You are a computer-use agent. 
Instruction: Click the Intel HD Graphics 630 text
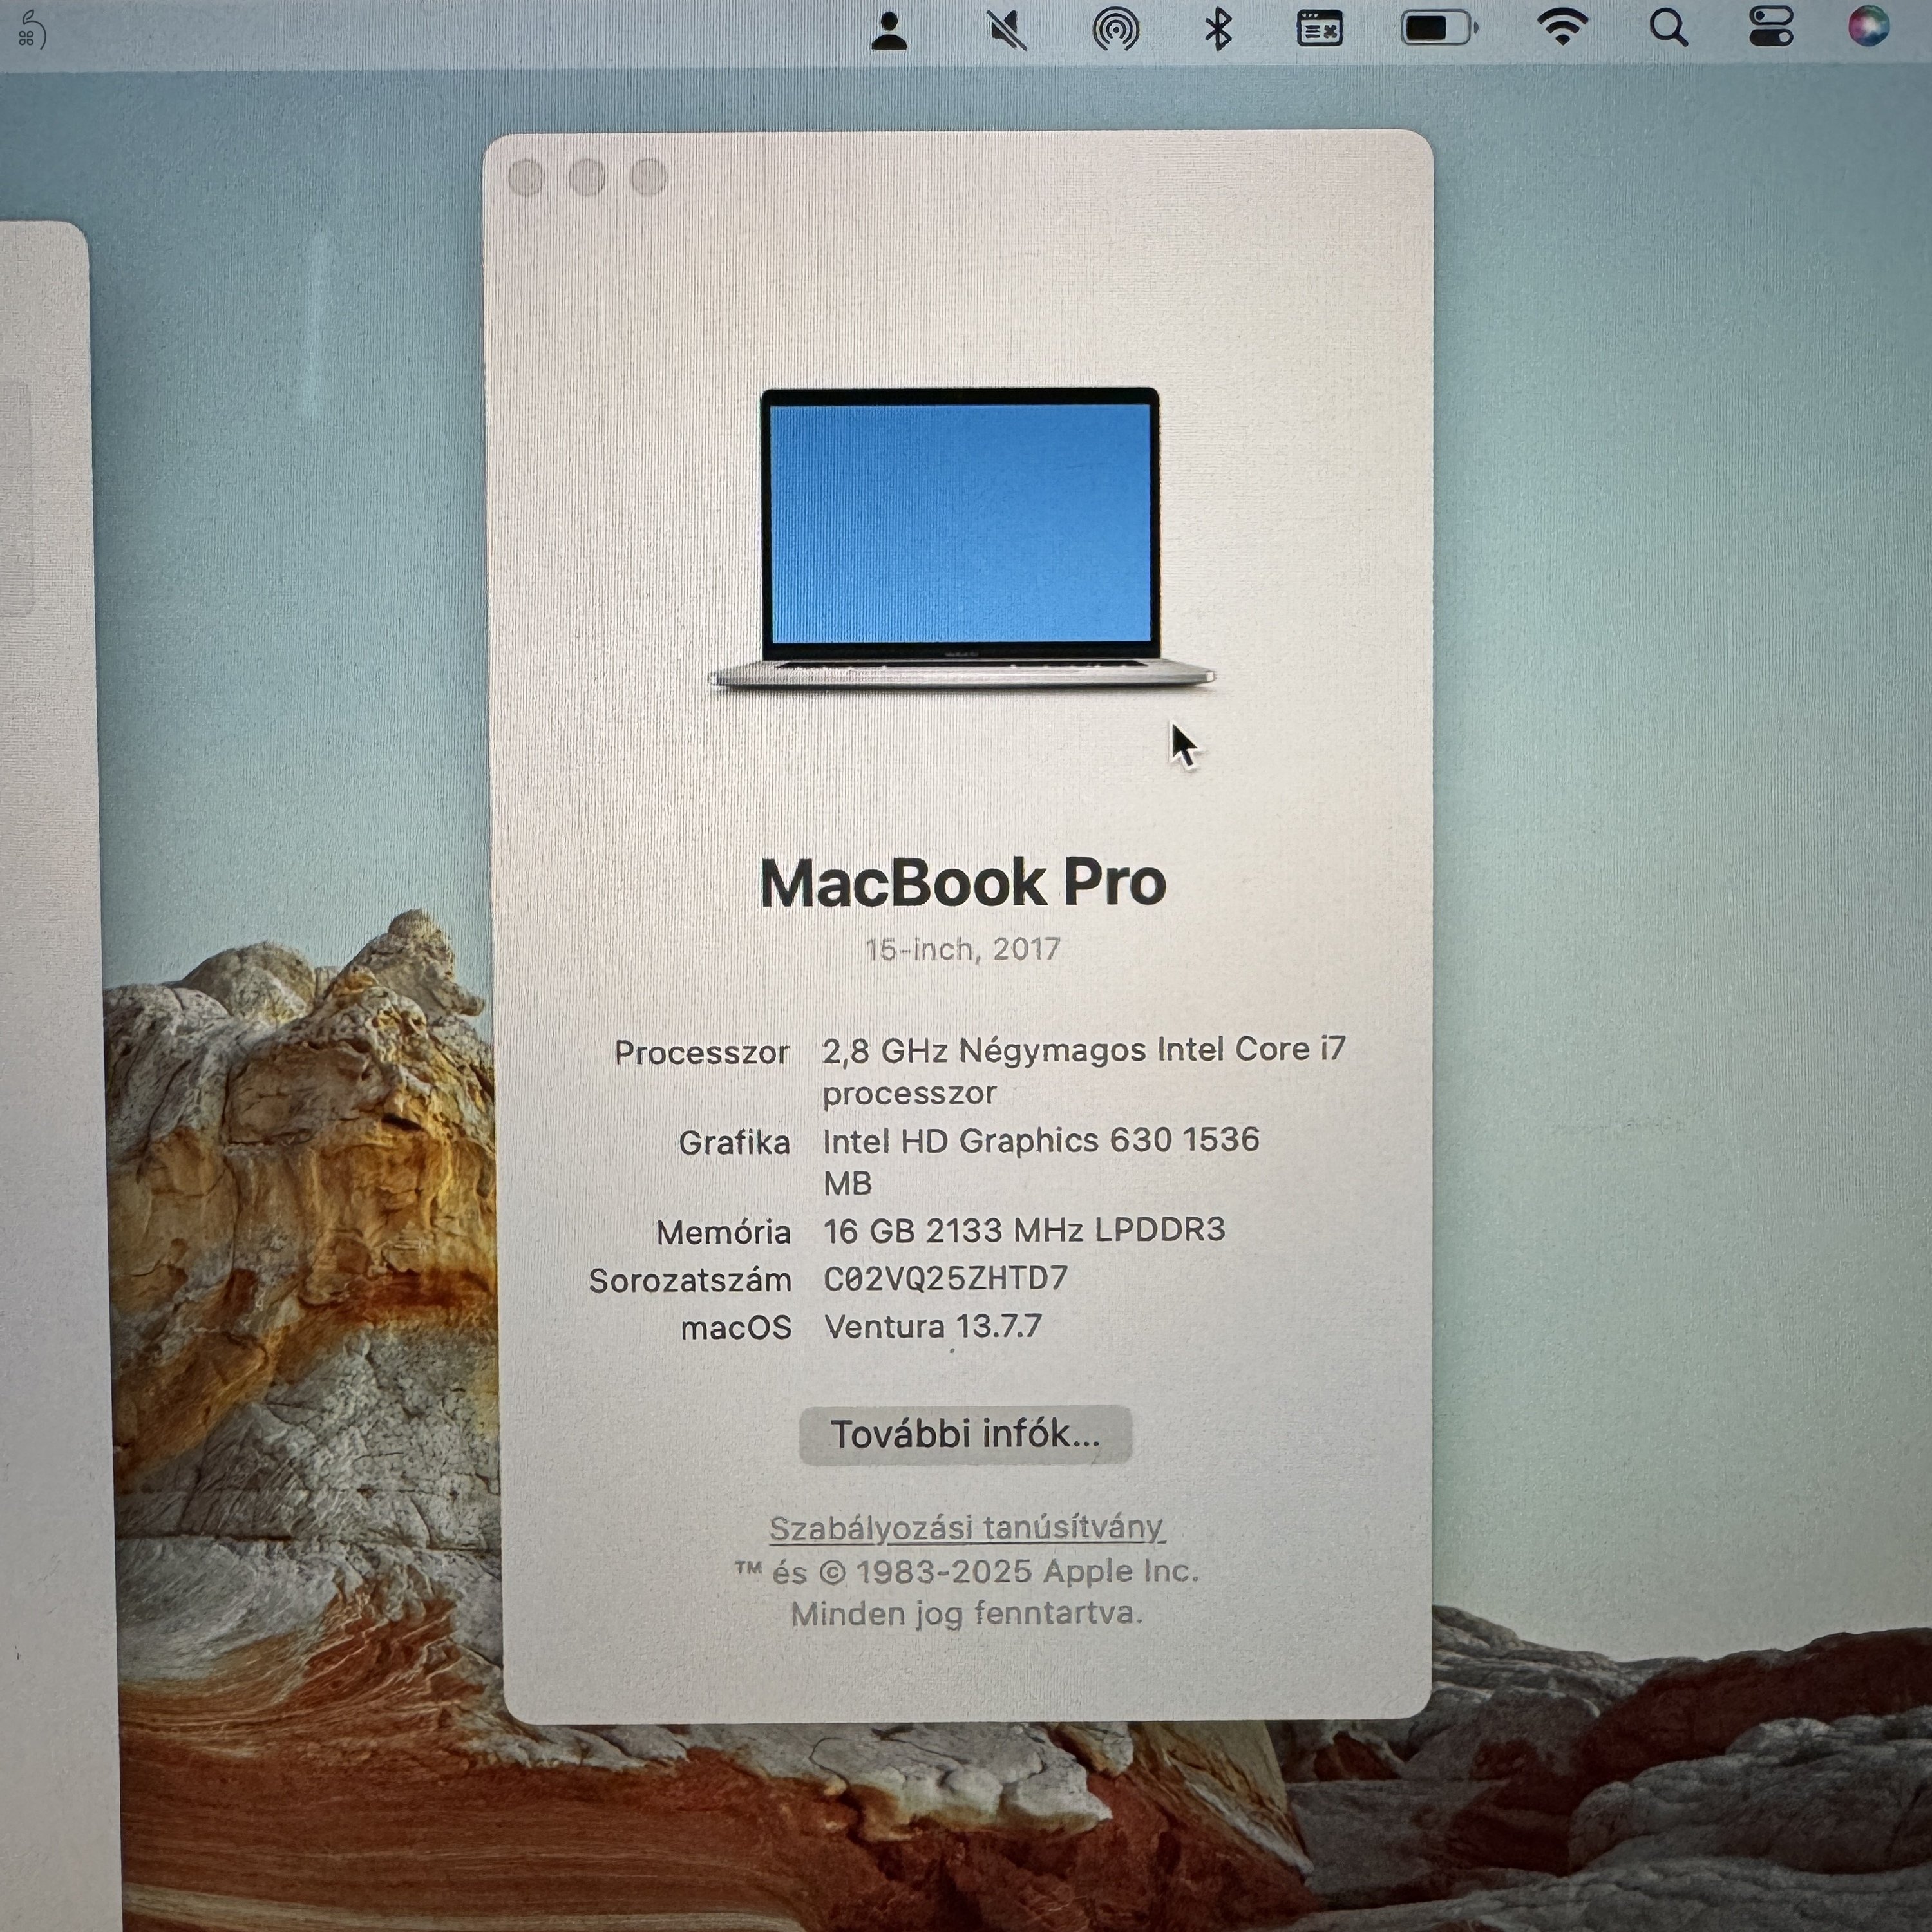[x=1041, y=1161]
